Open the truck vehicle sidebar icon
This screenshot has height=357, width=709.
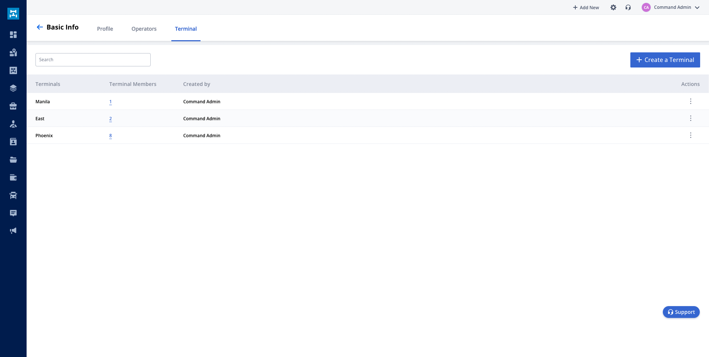point(13,195)
